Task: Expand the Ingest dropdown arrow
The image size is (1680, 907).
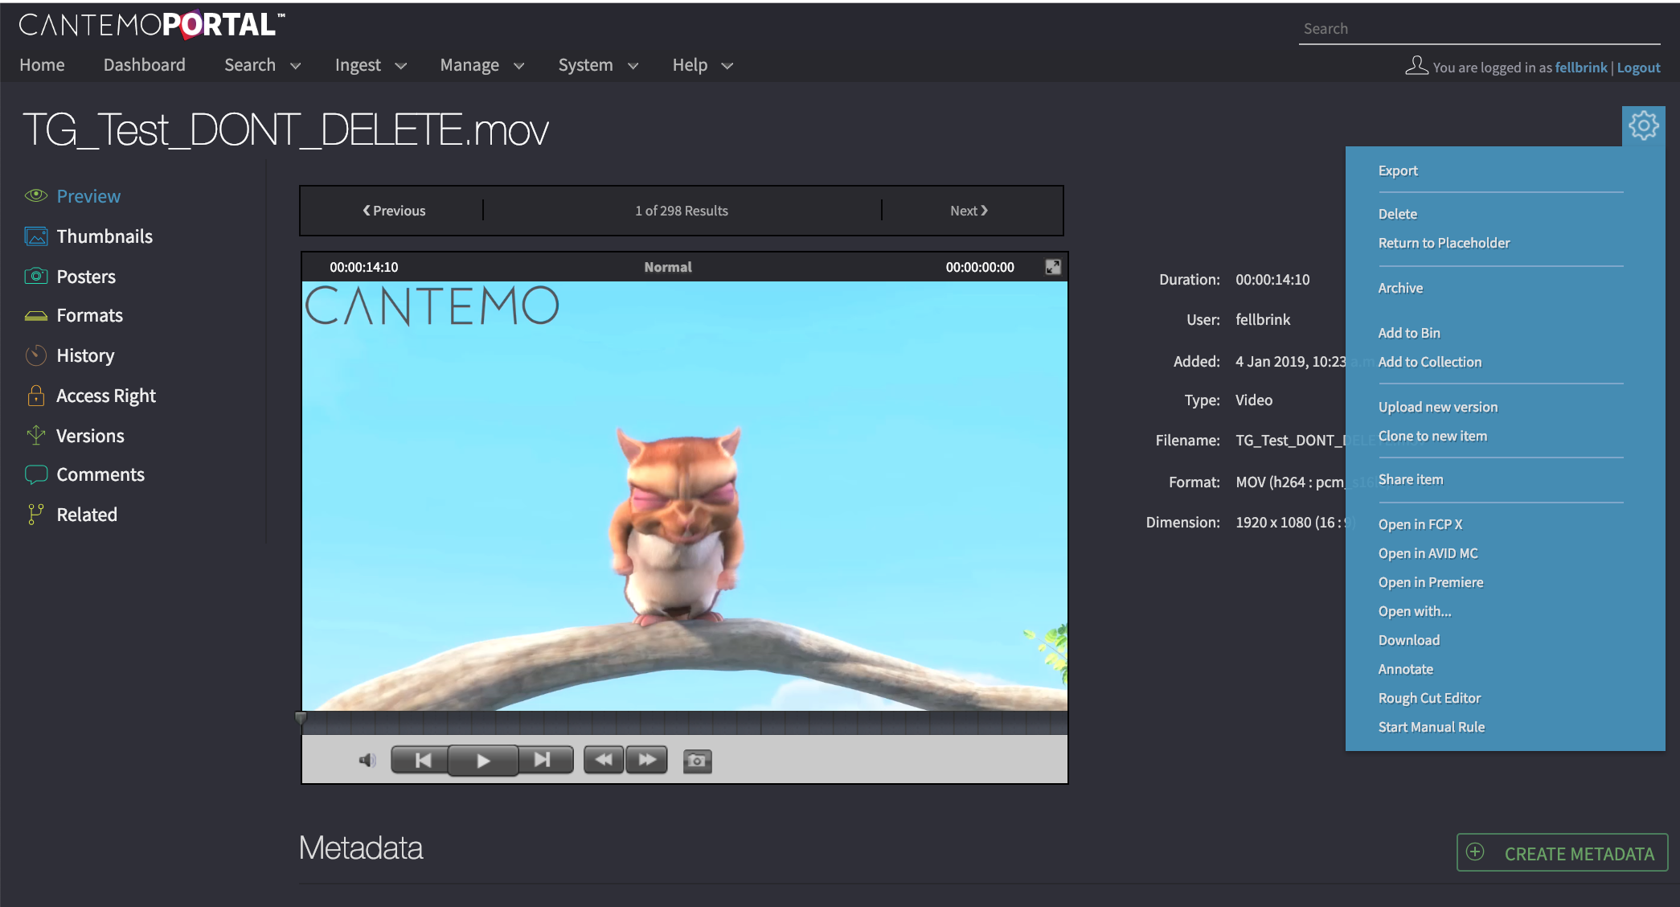Action: click(400, 66)
